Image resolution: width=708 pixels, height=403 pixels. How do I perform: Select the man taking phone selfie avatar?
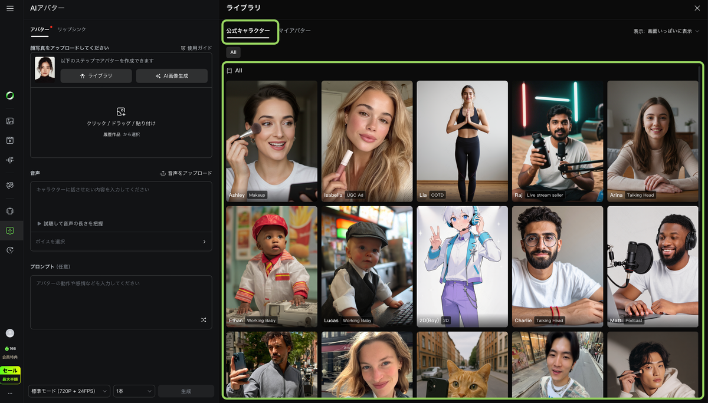pos(271,364)
